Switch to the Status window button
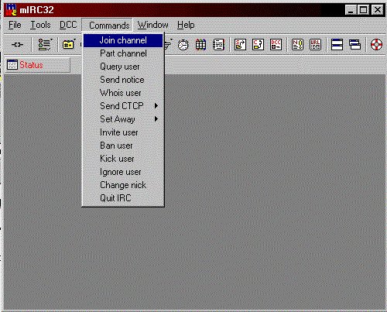The image size is (387, 312). click(x=38, y=65)
